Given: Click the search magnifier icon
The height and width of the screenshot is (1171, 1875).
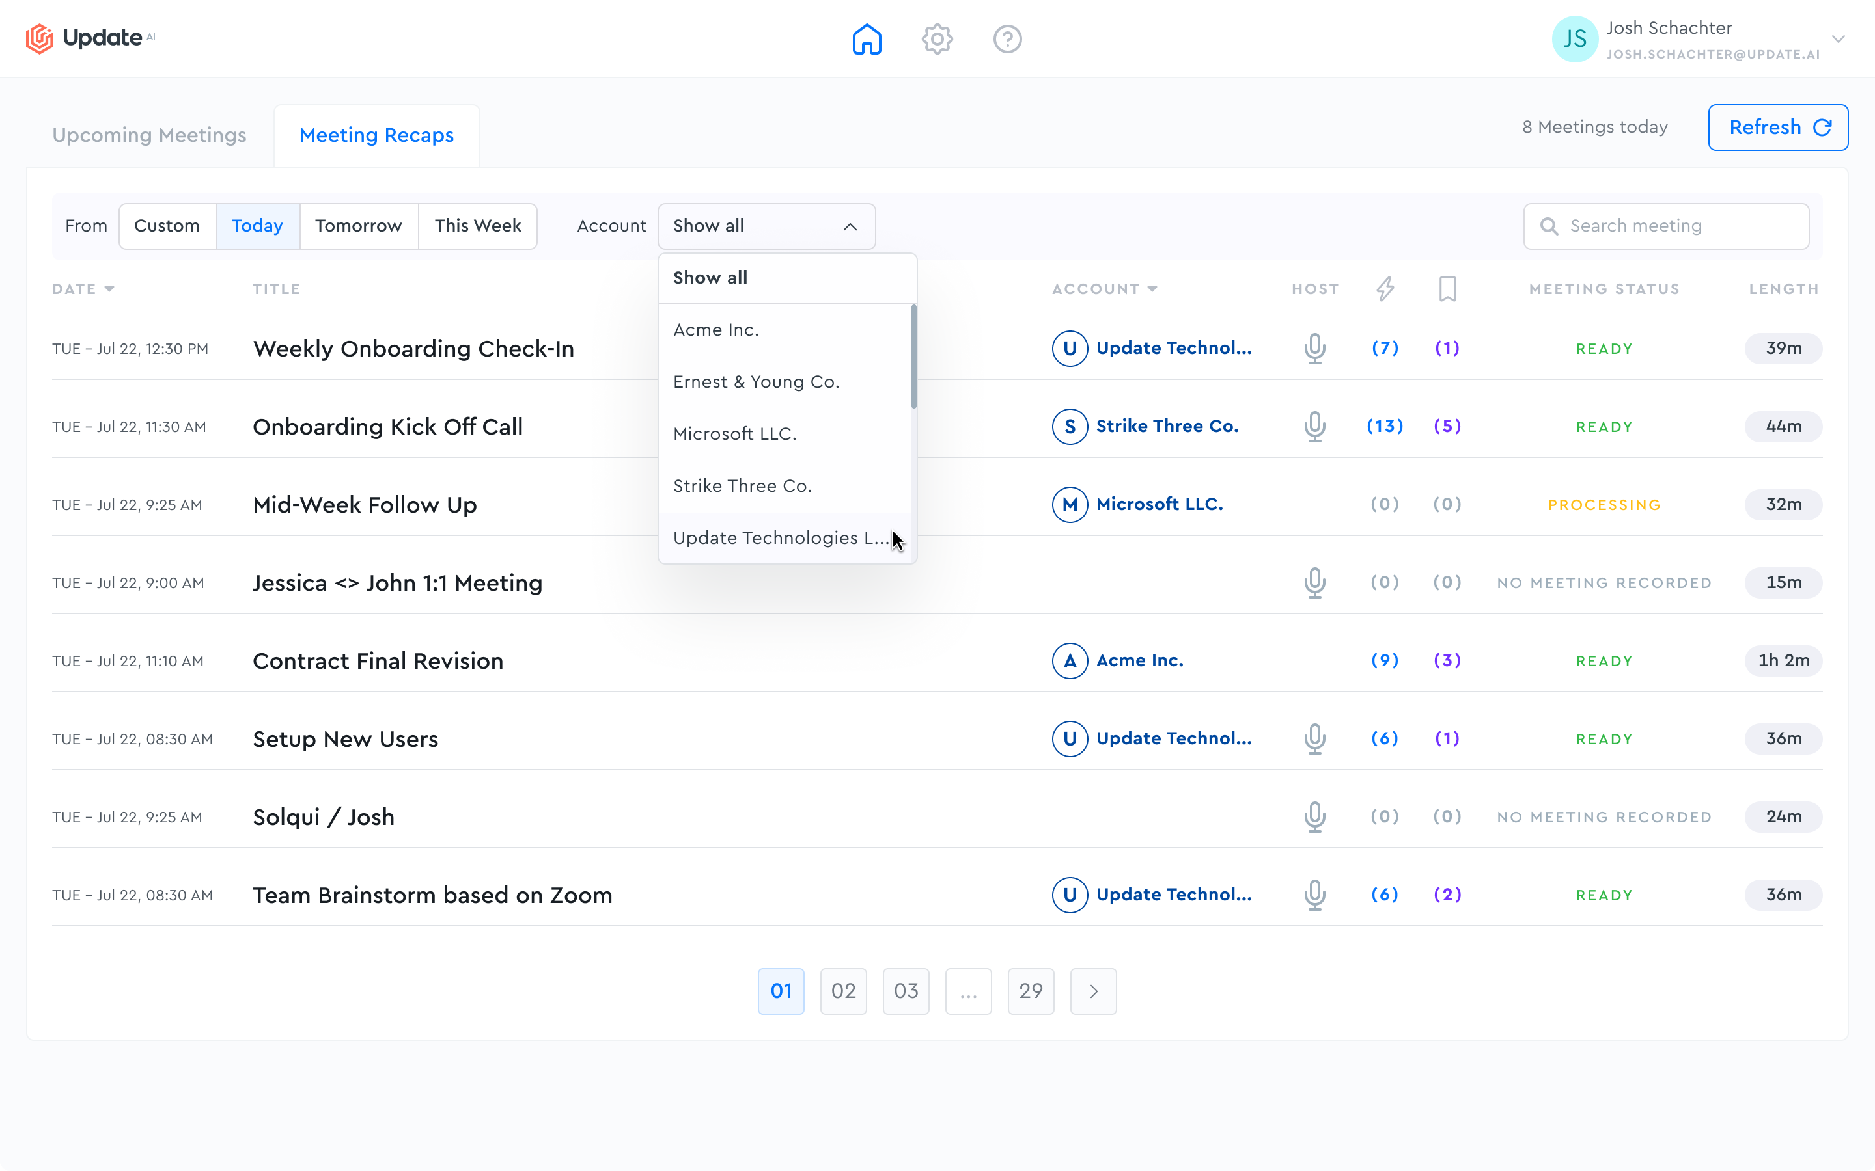Looking at the screenshot, I should (1549, 226).
